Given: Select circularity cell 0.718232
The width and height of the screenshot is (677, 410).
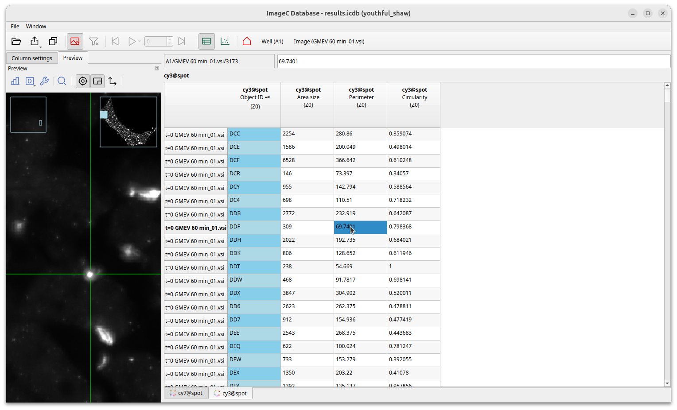Looking at the screenshot, I should 413,201.
